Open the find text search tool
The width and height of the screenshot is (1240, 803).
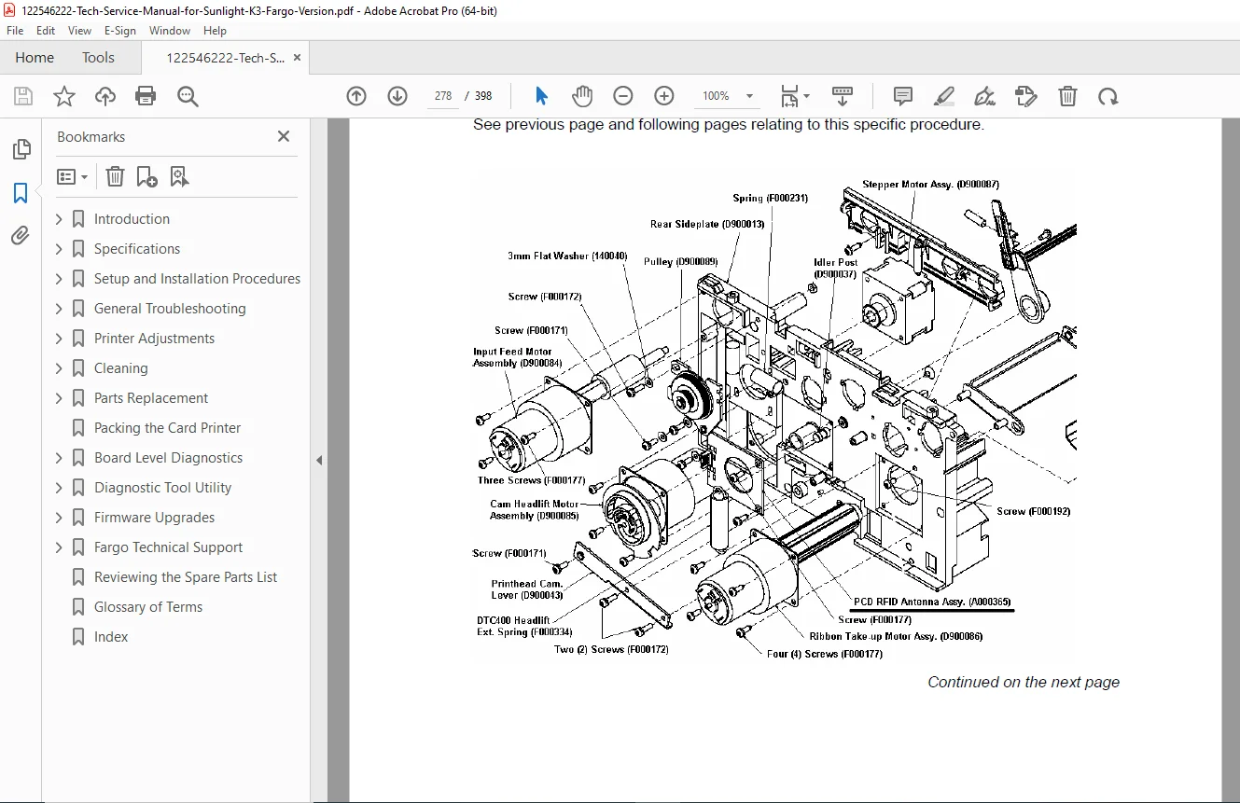tap(188, 96)
